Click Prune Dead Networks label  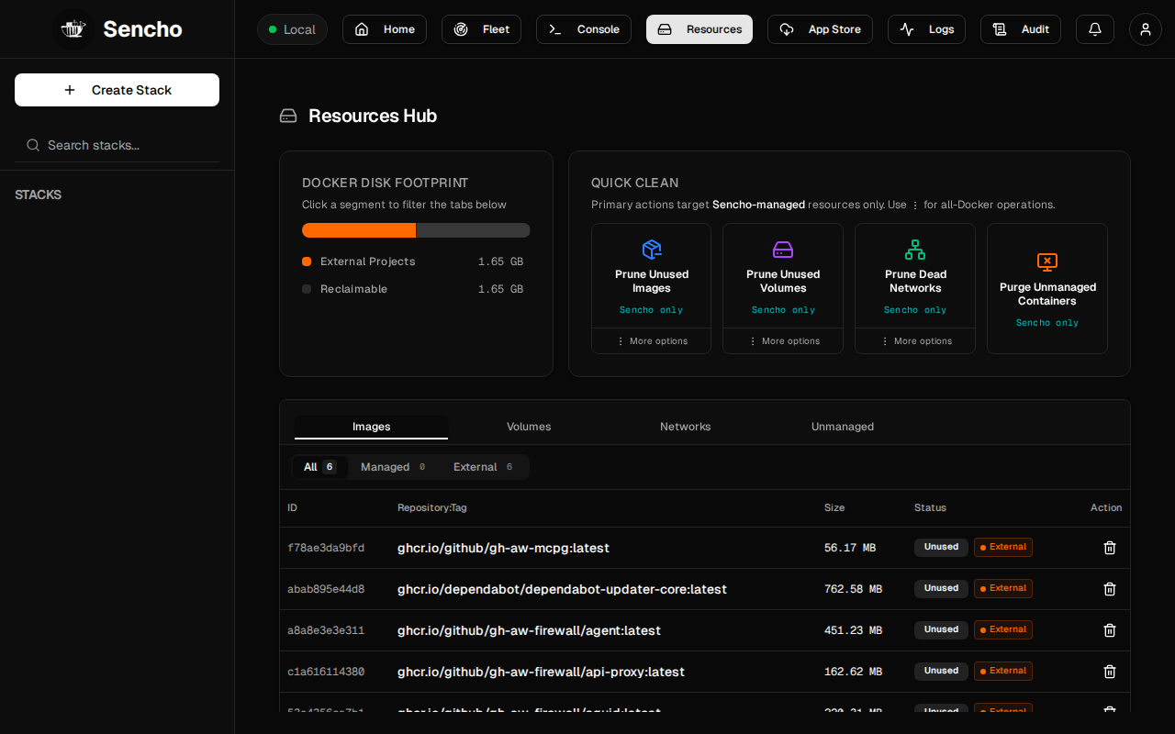915,281
